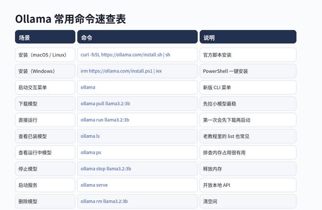Click the '场景' column header
The width and height of the screenshot is (322, 210).
25,37
